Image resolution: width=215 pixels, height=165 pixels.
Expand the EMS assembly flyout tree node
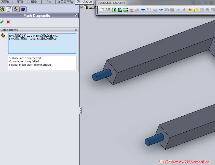click(81, 7)
